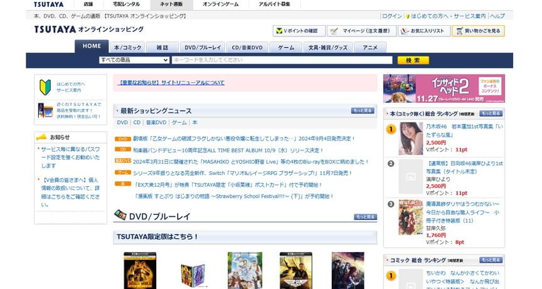Open the Top Gun DVD cover
Viewport: 542px width, 289px height.
click(x=296, y=270)
